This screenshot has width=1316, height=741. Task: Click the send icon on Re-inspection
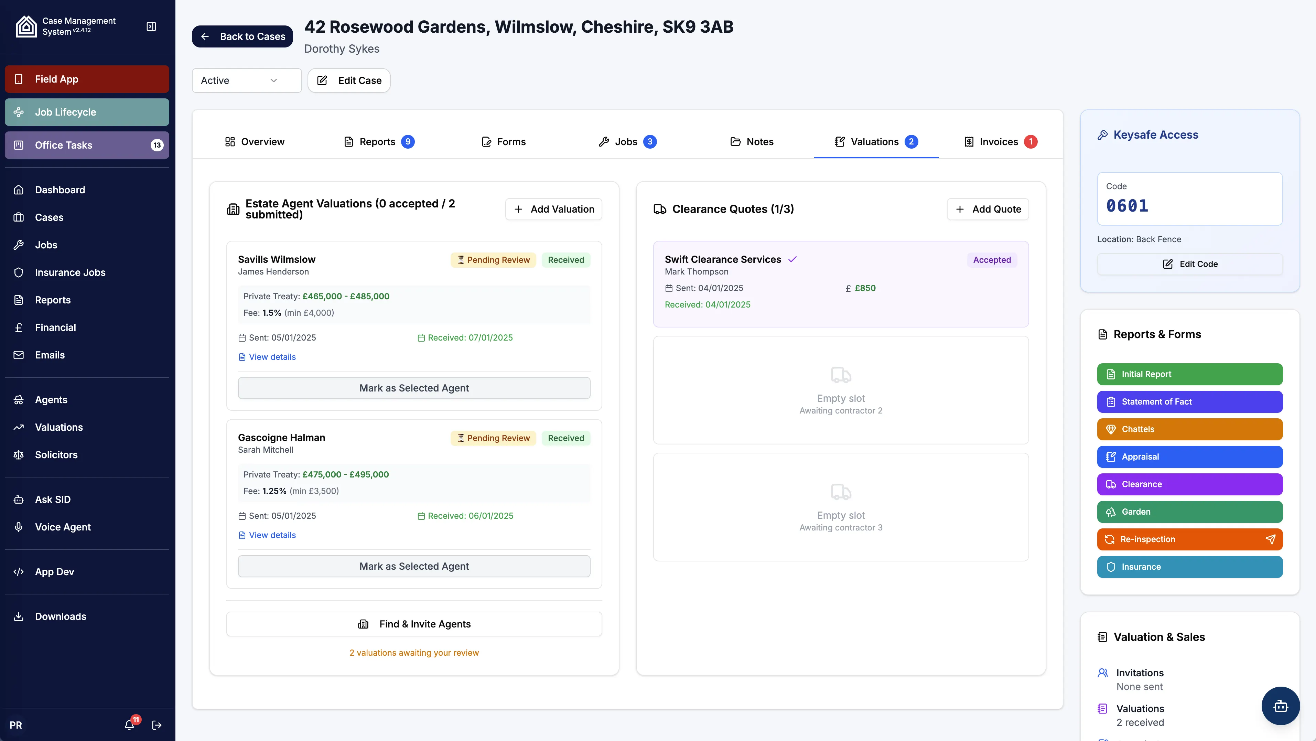coord(1271,539)
